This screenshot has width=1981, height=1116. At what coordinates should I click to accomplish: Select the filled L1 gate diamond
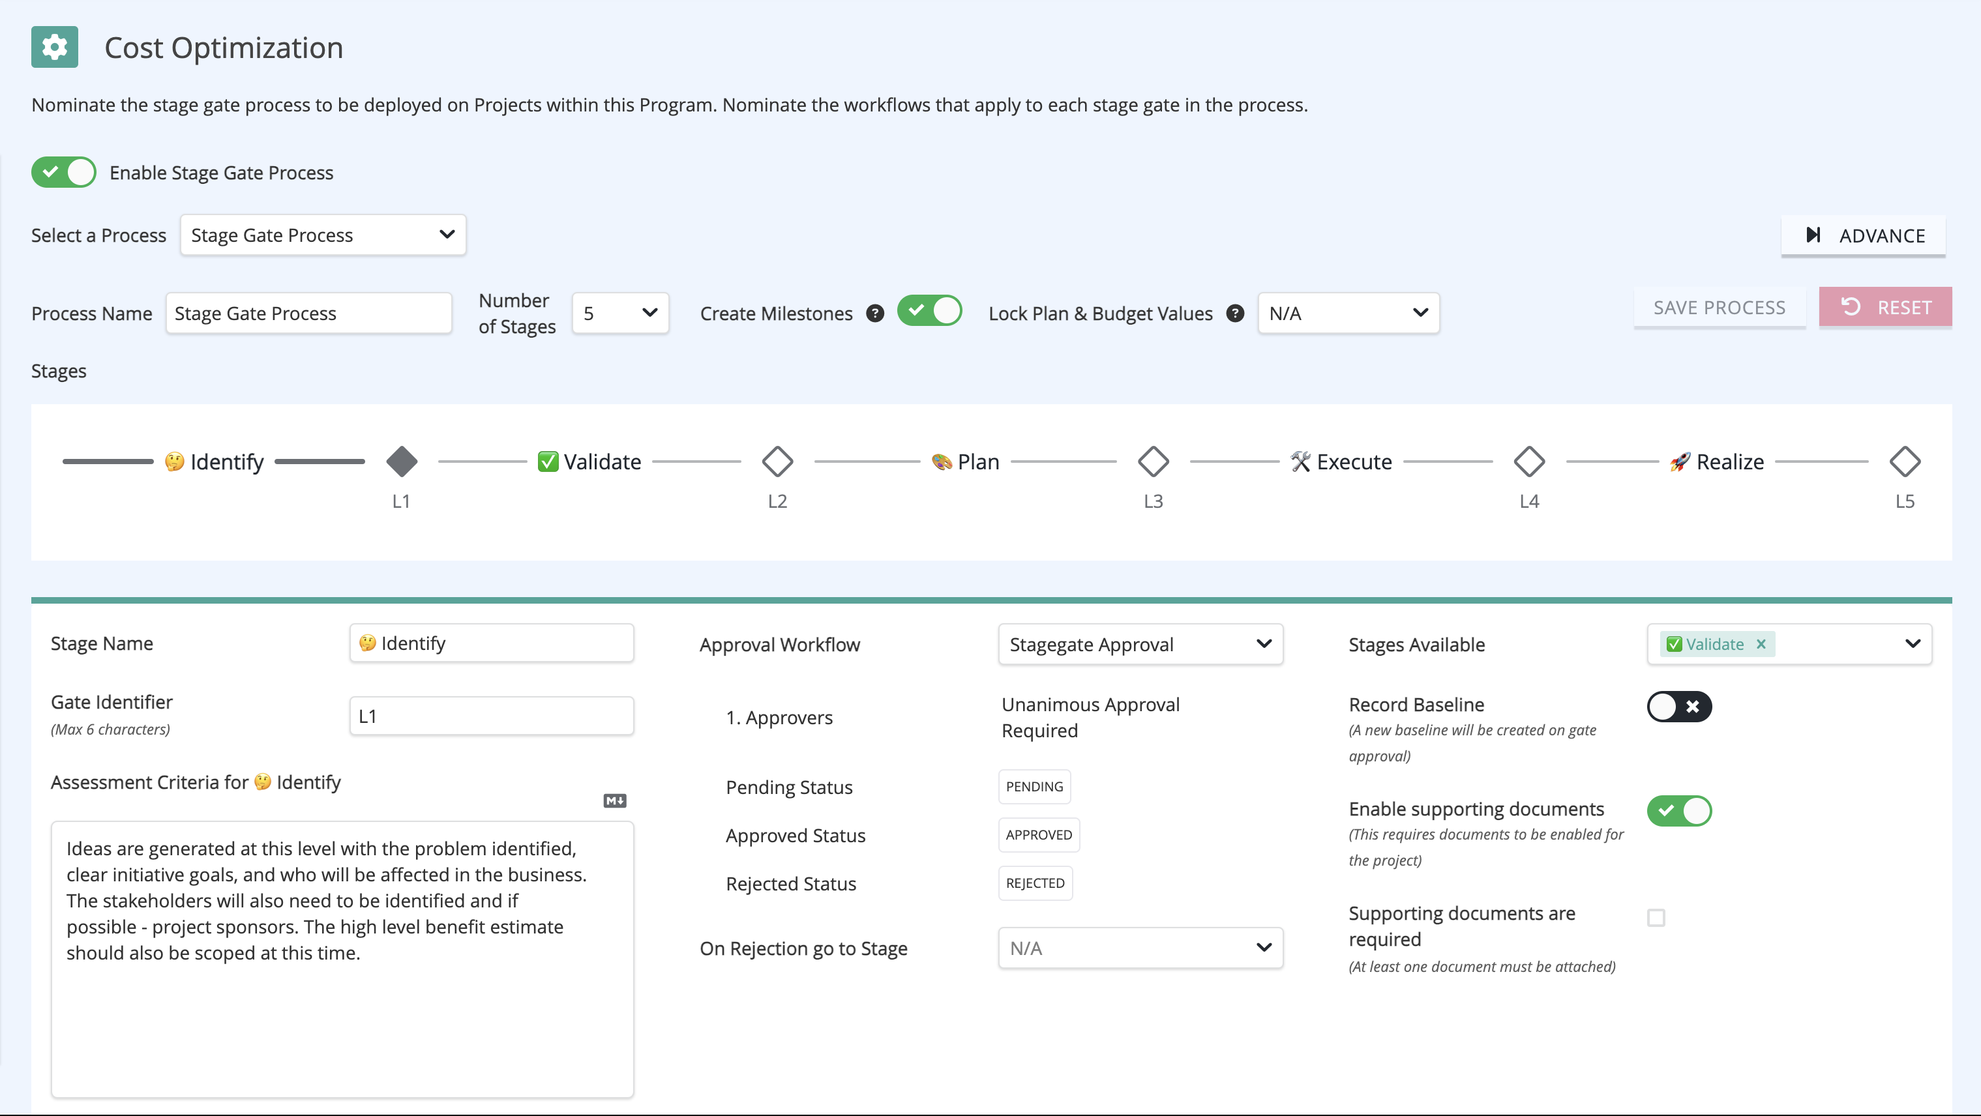(x=402, y=461)
